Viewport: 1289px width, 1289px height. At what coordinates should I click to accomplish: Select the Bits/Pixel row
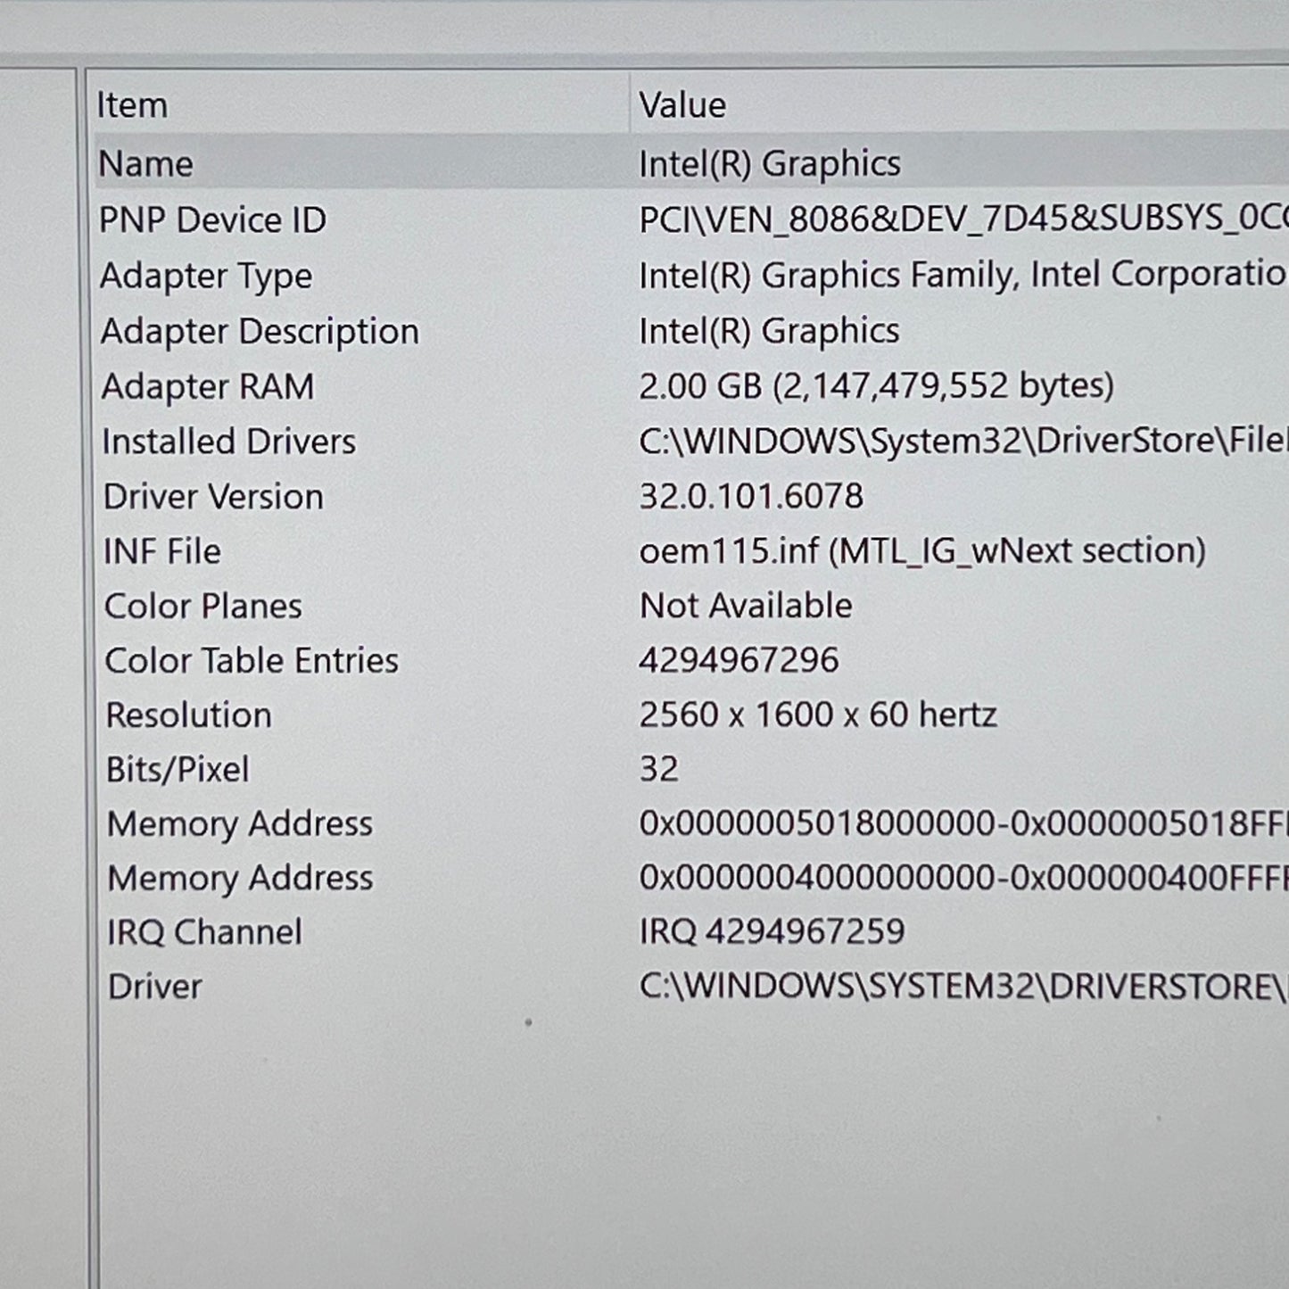(x=178, y=770)
